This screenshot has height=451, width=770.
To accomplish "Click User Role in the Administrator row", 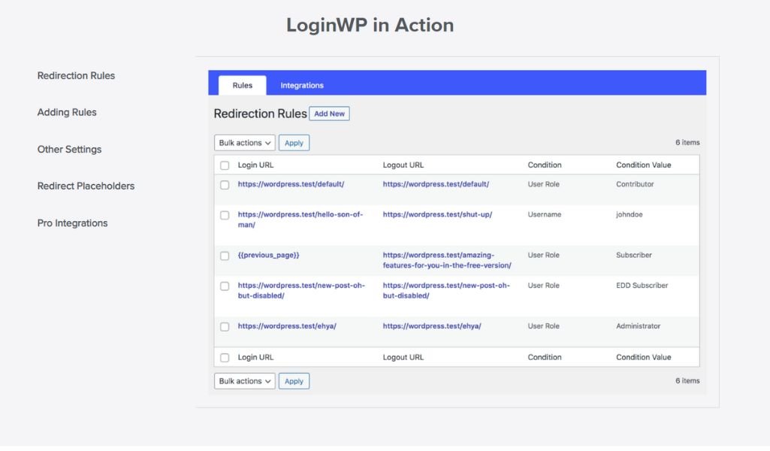I will 543,326.
